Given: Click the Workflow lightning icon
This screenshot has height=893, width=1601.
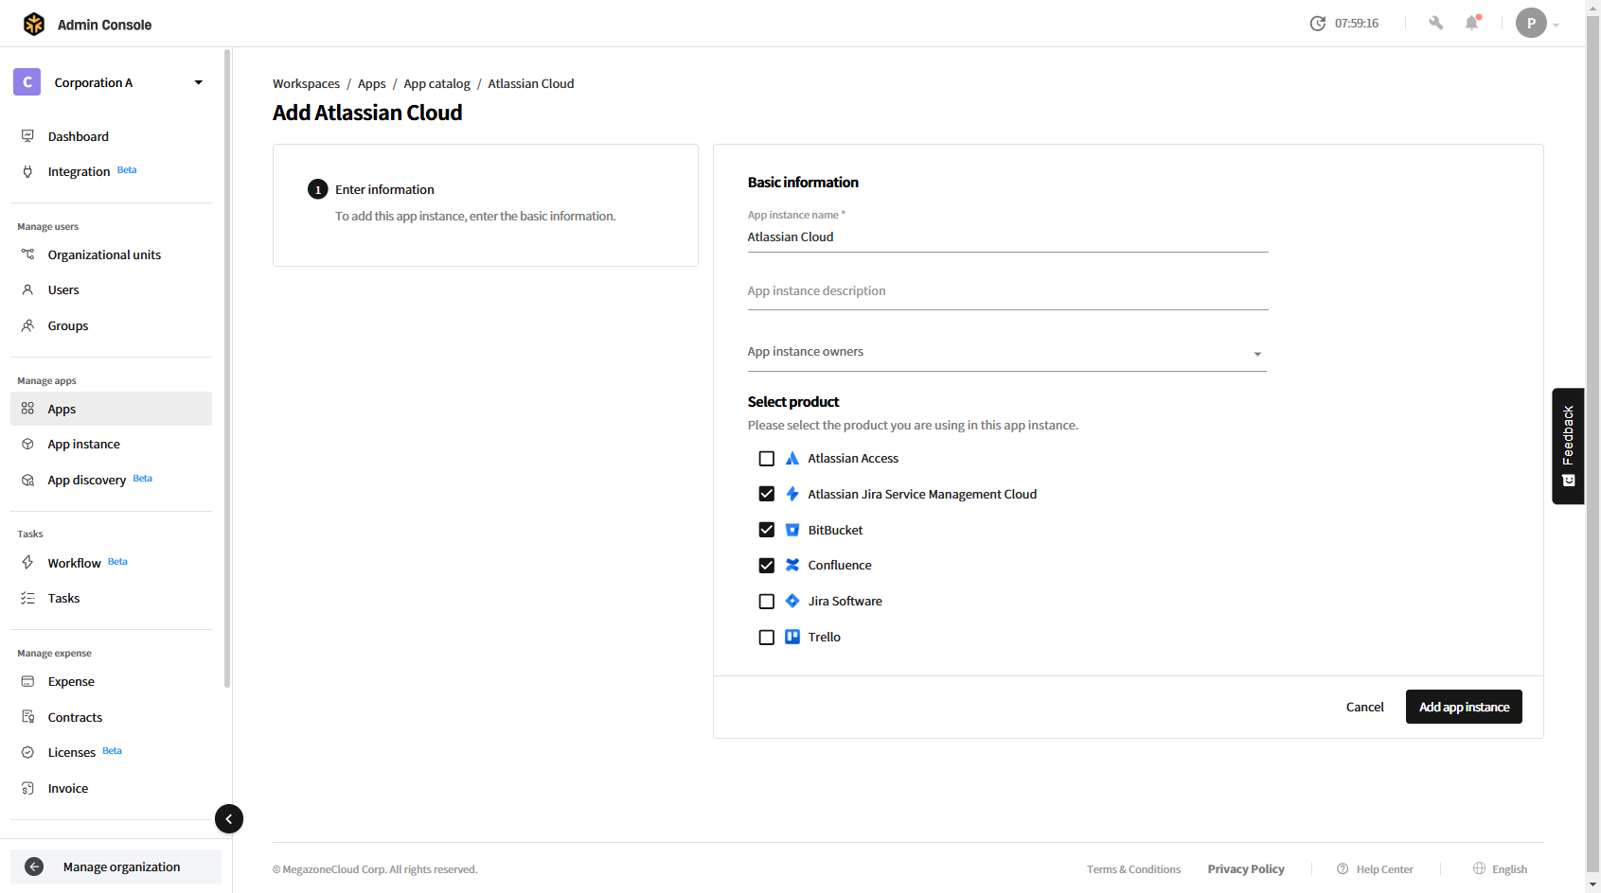Looking at the screenshot, I should (27, 562).
